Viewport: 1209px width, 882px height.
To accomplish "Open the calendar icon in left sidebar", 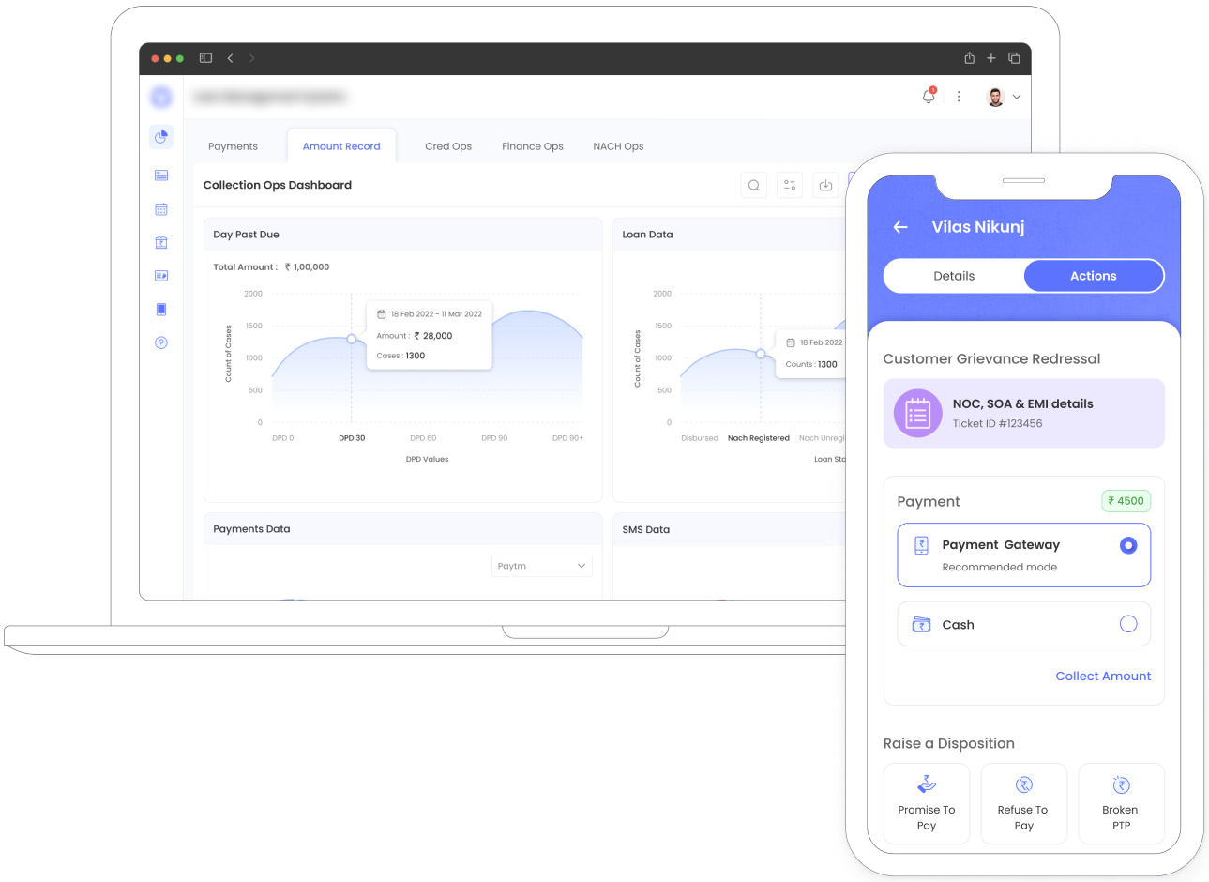I will click(161, 208).
